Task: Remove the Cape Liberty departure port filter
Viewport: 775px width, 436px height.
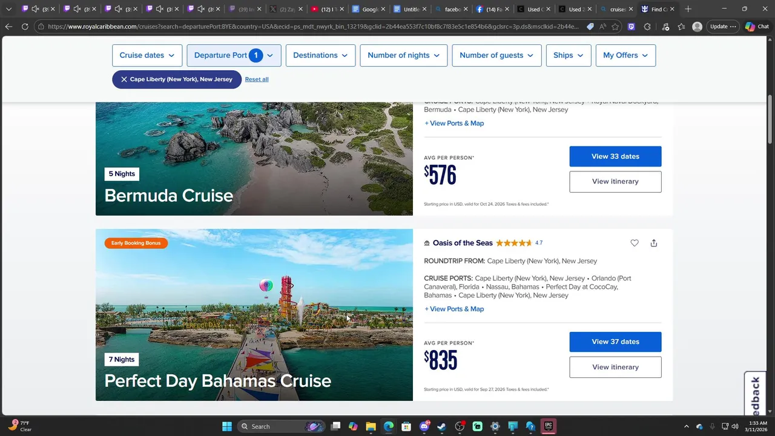Action: coord(124,79)
